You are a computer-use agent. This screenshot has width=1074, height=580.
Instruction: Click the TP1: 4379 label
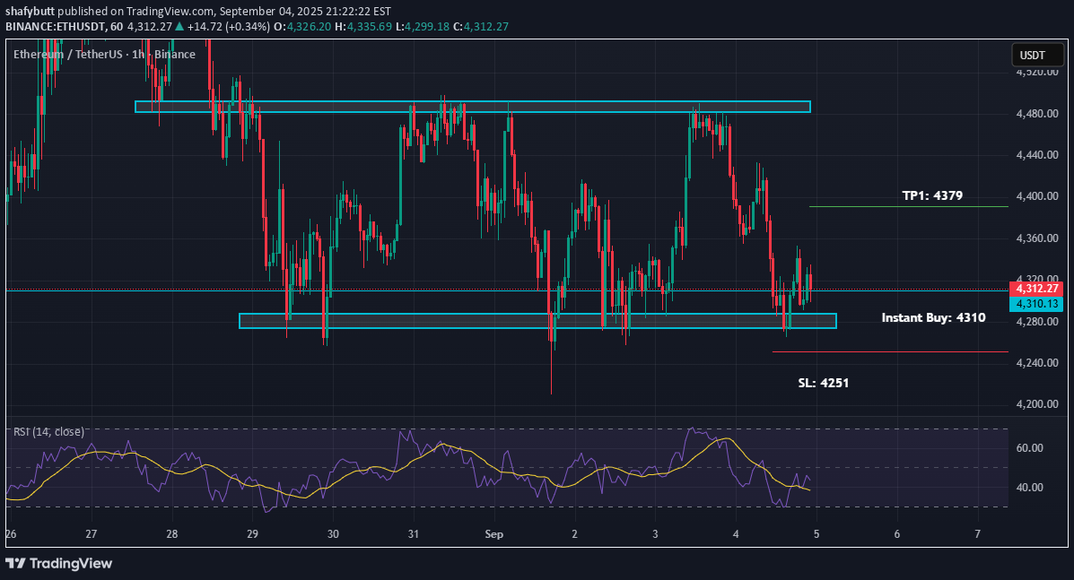tap(932, 195)
